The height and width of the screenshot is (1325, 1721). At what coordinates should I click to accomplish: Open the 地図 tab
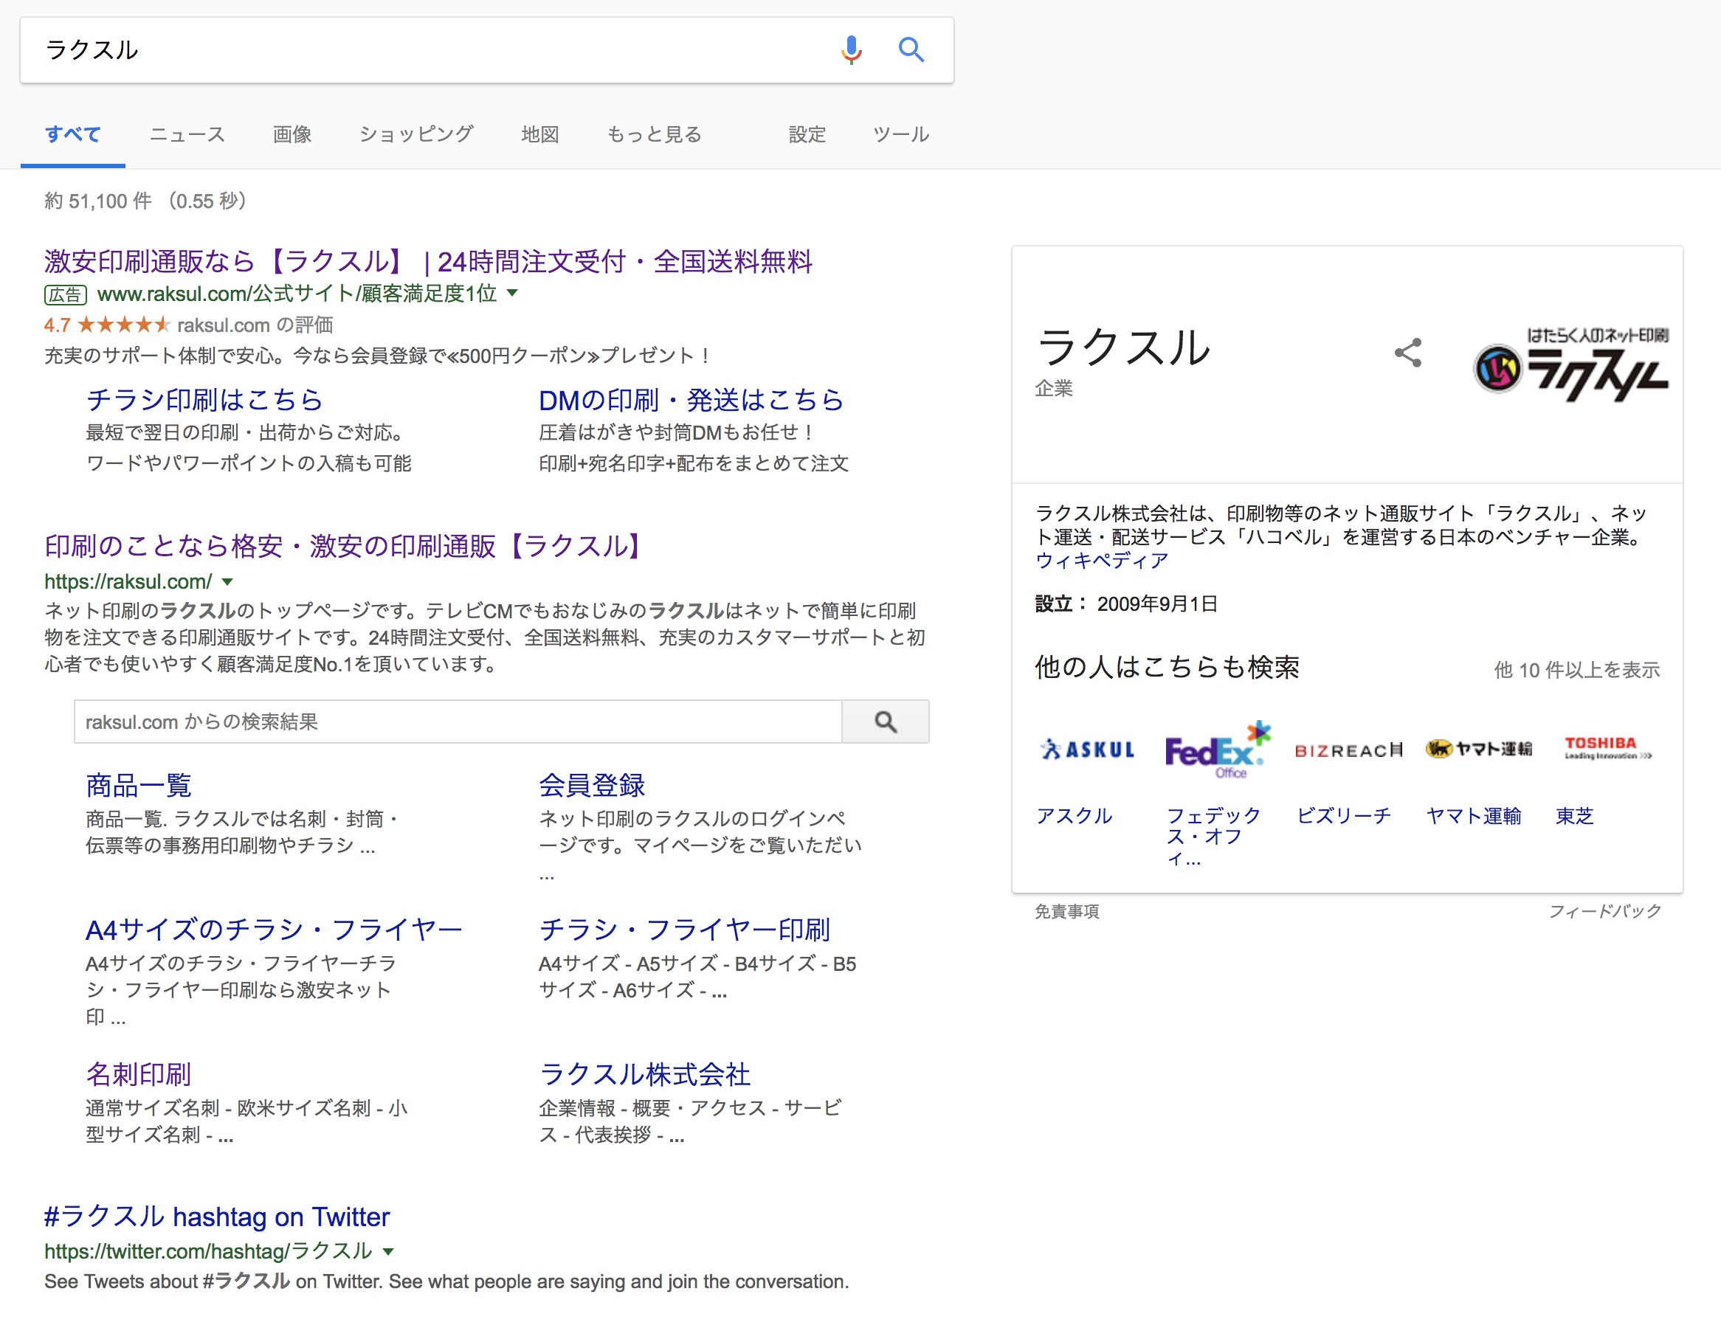[x=539, y=134]
